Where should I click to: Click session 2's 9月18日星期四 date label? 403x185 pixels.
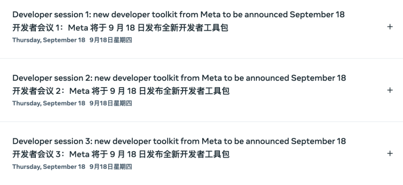(111, 103)
